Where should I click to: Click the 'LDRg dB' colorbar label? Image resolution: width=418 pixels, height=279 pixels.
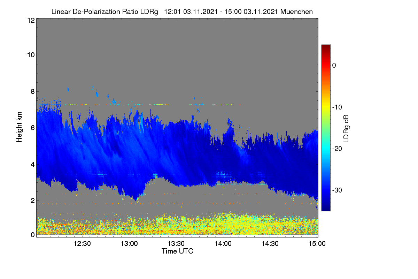(x=346, y=128)
